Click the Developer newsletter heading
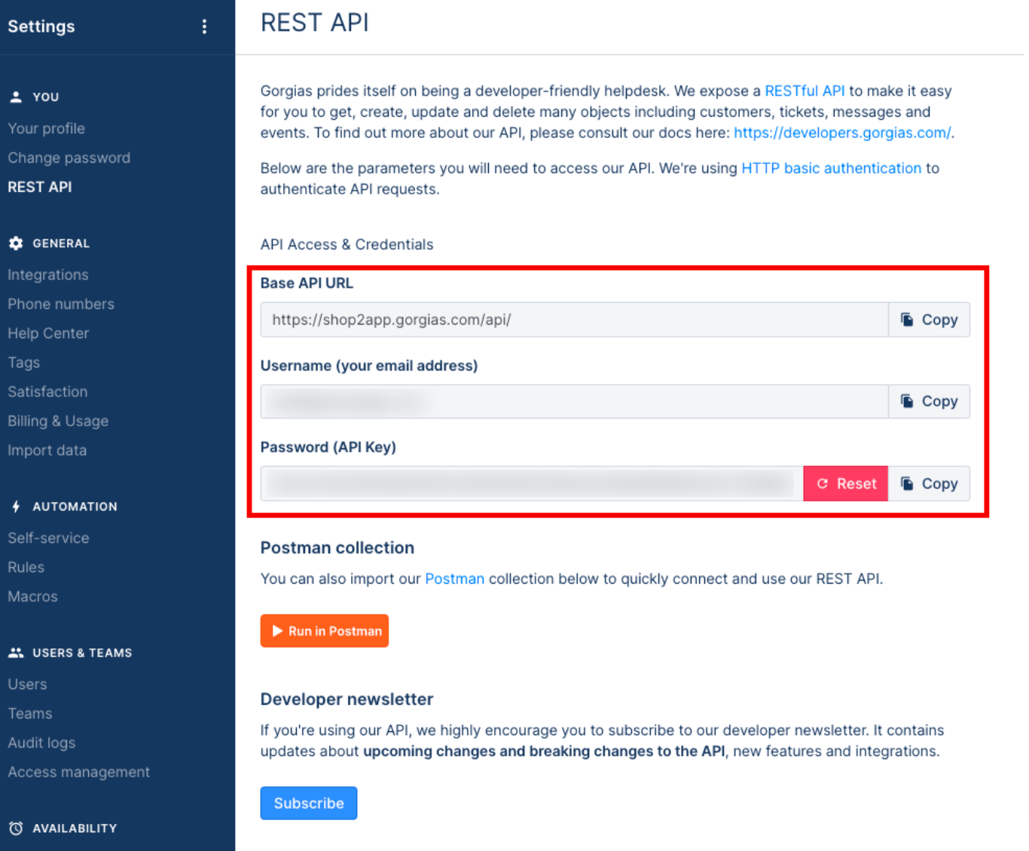1029x851 pixels. [x=347, y=699]
